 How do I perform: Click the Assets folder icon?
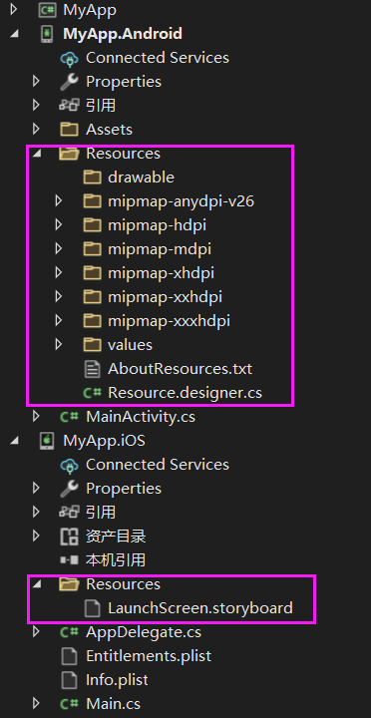coord(70,129)
